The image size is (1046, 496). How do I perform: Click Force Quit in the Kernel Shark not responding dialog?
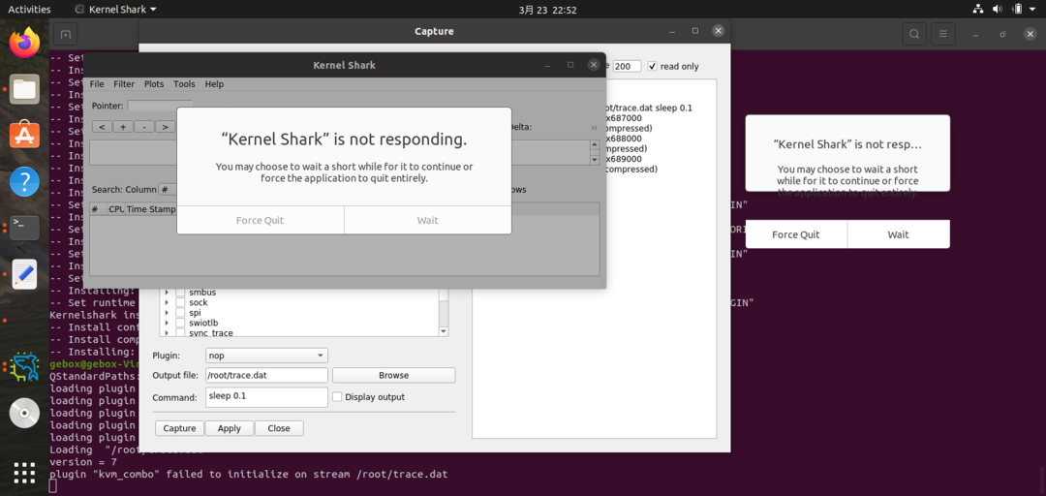[x=261, y=220]
